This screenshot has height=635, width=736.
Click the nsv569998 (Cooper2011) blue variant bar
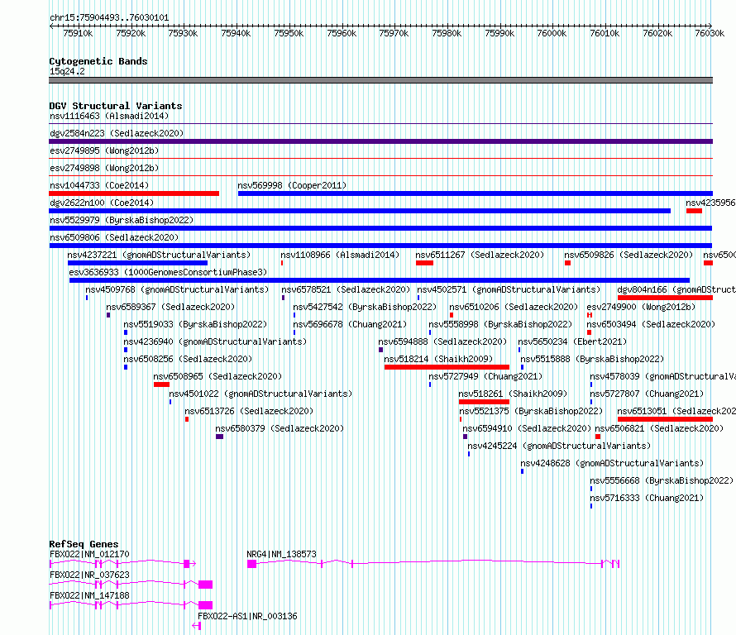(475, 193)
